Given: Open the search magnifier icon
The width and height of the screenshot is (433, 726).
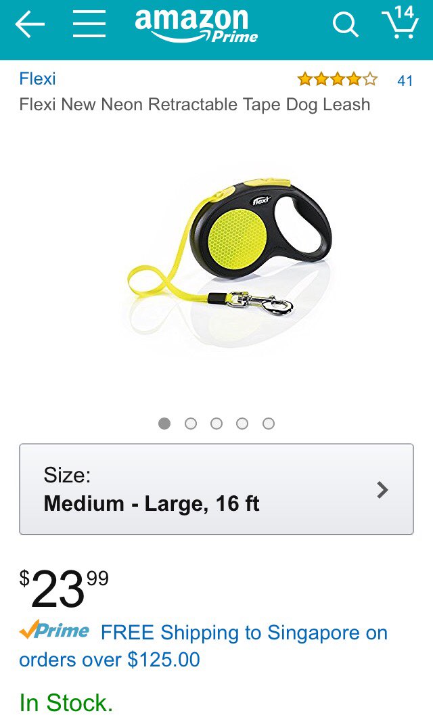Looking at the screenshot, I should 346,24.
